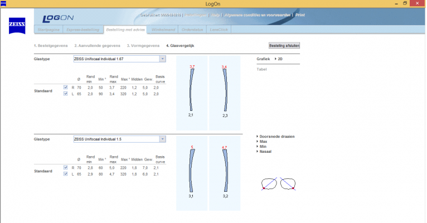427x223 pixels.
Task: Open the Help link in header
Action: [x=215, y=15]
